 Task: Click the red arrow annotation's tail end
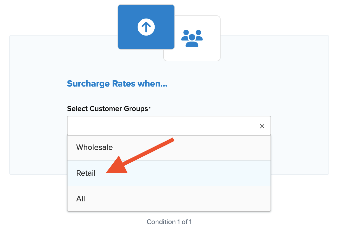[173, 140]
